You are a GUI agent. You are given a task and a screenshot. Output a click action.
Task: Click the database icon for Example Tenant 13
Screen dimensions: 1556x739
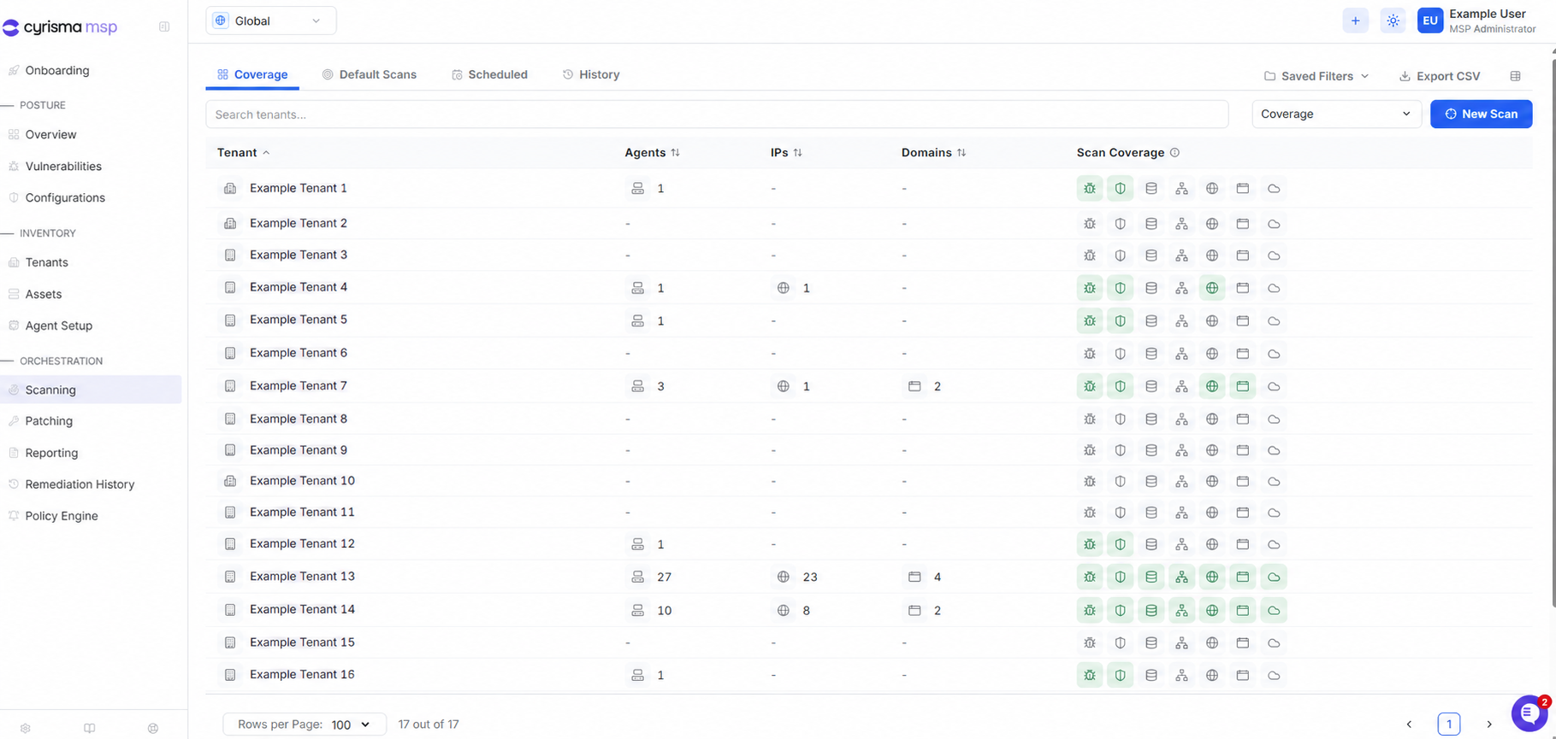coord(1151,577)
